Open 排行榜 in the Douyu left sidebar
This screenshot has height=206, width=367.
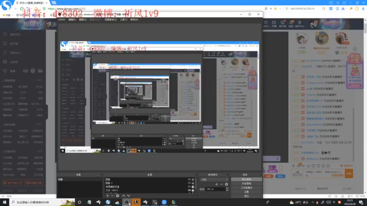[11, 43]
